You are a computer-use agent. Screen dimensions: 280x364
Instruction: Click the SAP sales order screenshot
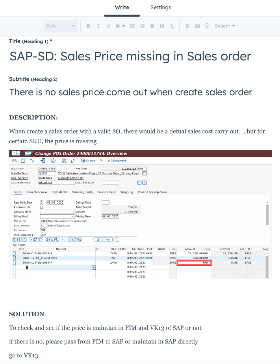click(x=140, y=214)
